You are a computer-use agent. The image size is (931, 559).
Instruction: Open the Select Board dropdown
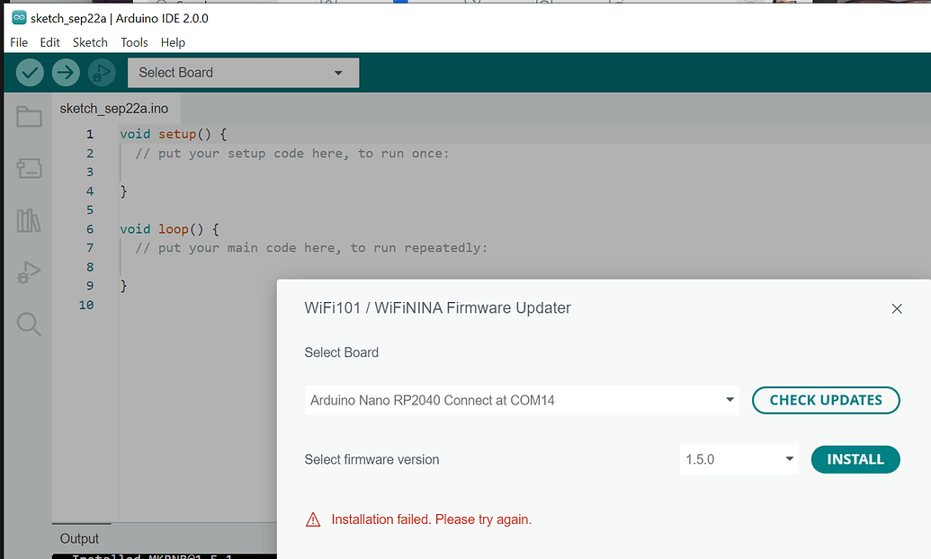pyautogui.click(x=243, y=72)
